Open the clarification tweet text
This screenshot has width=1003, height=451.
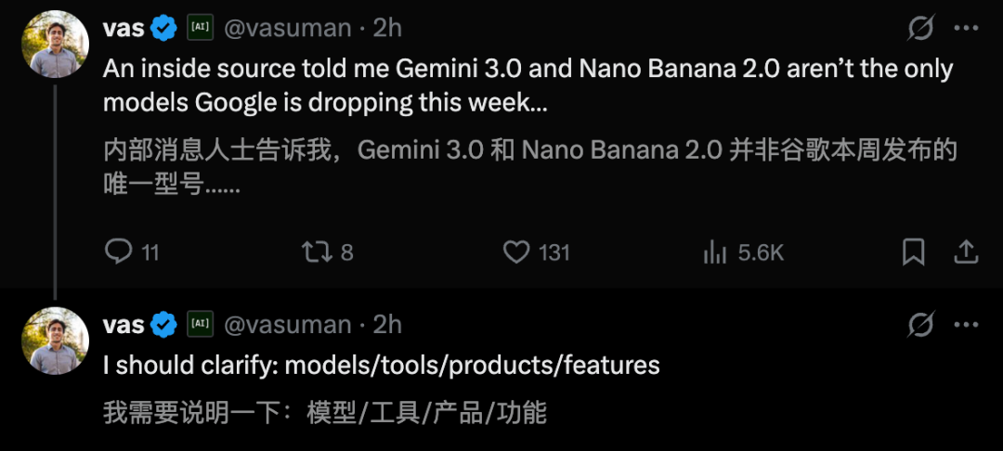click(381, 366)
